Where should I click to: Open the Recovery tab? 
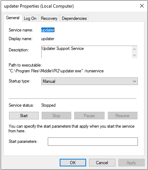point(49,18)
